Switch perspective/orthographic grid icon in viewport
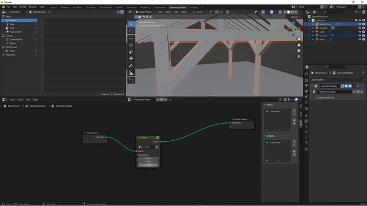The image size is (367, 206). pos(299,57)
